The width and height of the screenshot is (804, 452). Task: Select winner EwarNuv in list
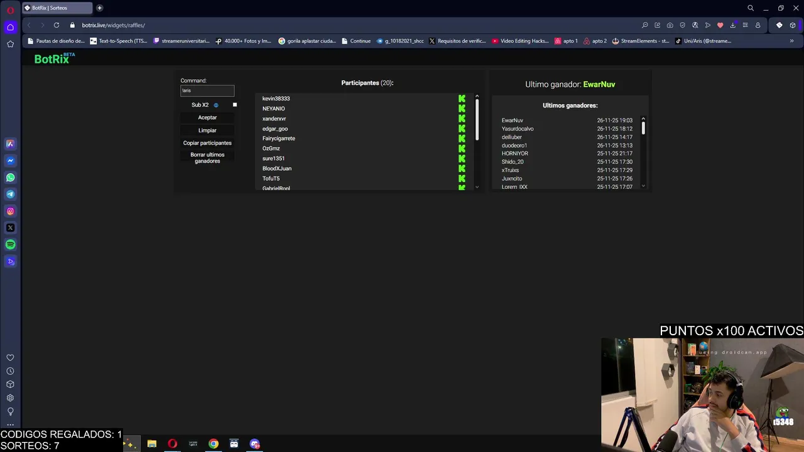[513, 121]
